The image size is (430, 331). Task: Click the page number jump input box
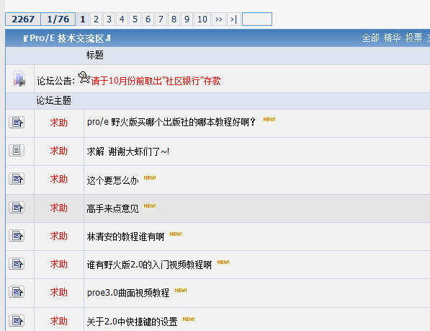[x=257, y=19]
